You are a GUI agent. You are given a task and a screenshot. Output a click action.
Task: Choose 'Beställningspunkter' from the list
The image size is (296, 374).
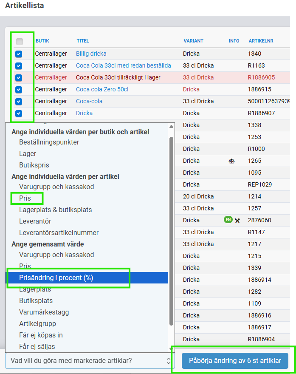click(49, 142)
